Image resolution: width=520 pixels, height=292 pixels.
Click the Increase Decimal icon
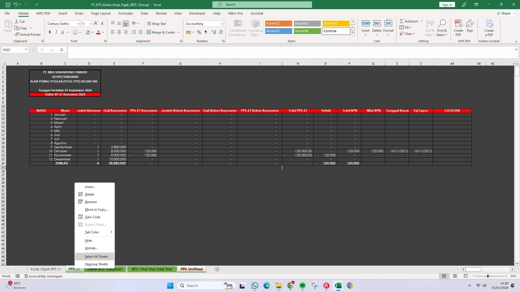(x=214, y=32)
